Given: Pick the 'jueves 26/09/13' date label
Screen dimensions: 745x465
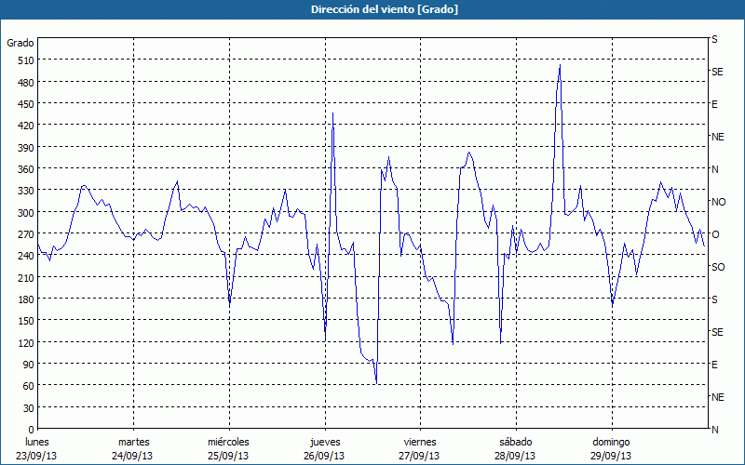Looking at the screenshot, I should click(x=324, y=448).
